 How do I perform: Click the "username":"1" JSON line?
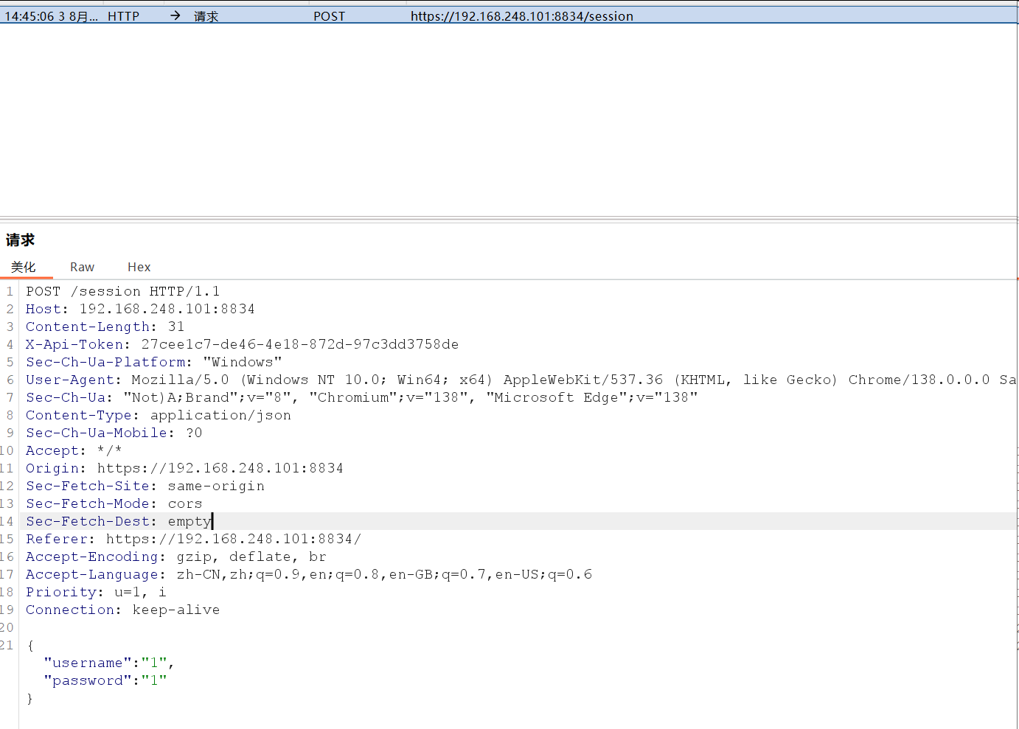[x=109, y=663]
